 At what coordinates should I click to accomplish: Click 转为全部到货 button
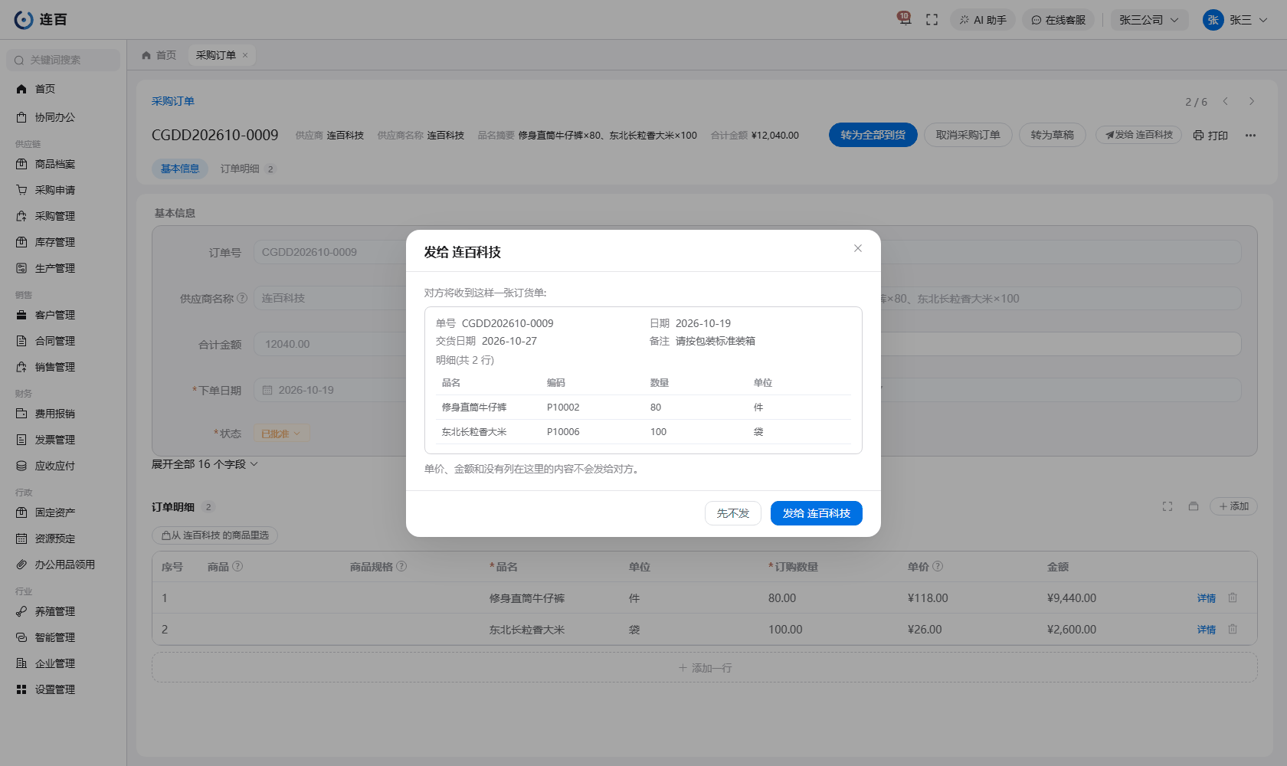873,135
